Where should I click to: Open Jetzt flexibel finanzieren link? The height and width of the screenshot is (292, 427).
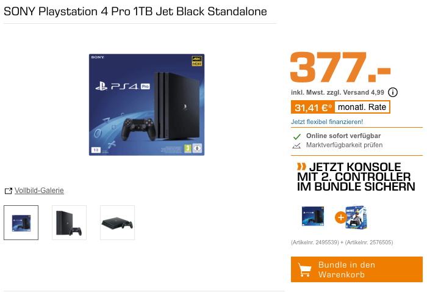point(327,122)
